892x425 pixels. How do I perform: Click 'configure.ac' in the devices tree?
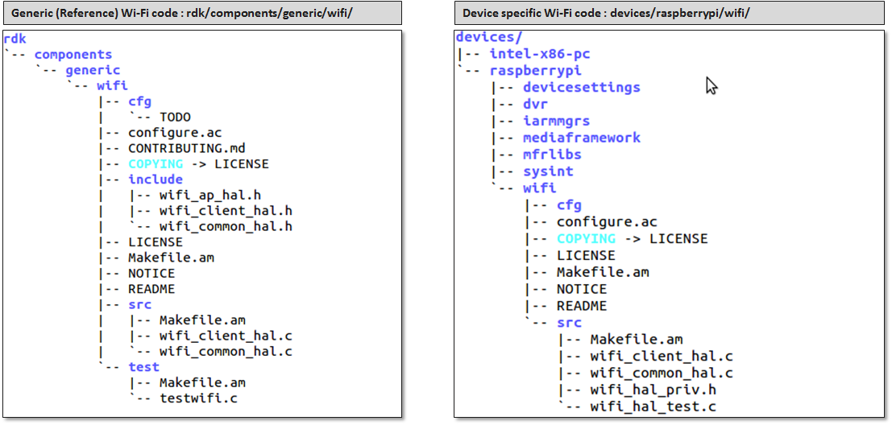point(607,221)
